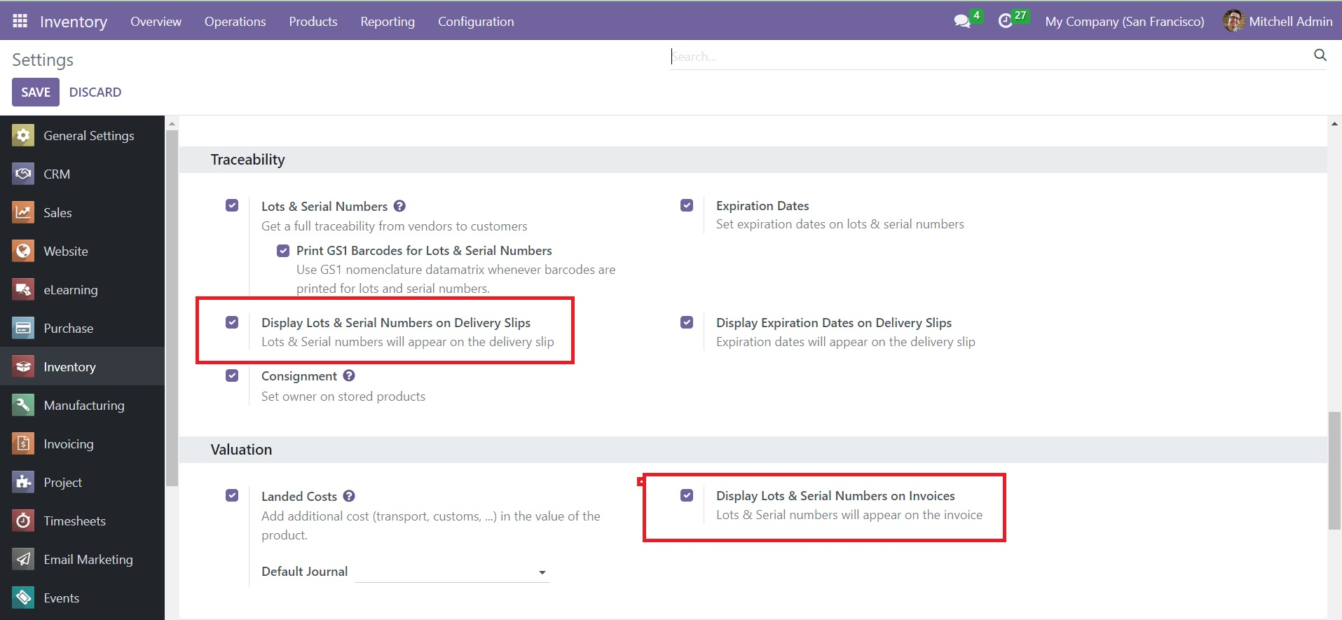Go to eLearning settings section
Viewport: 1342px width, 620px height.
83,289
